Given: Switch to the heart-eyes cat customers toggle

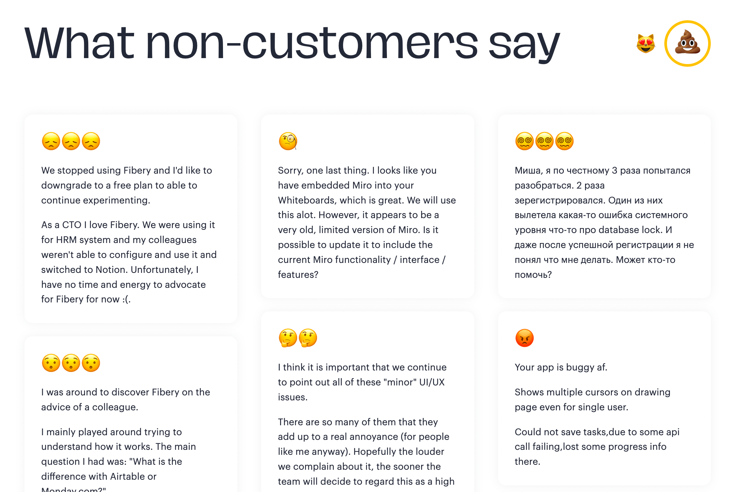Looking at the screenshot, I should click(x=645, y=43).
